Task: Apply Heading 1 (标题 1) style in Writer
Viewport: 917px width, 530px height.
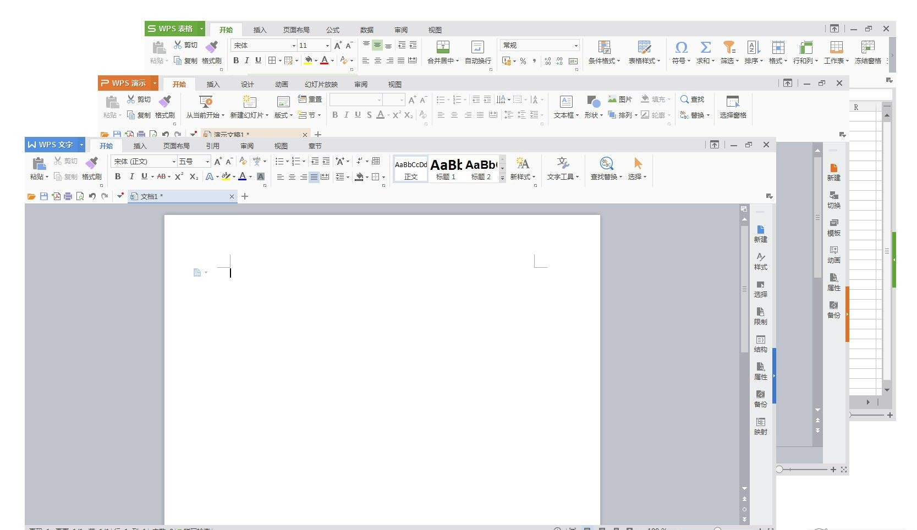Action: (x=446, y=169)
